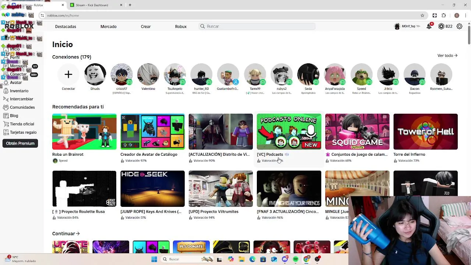Open Intercambiar in the sidebar
This screenshot has height=265, width=471.
[18, 99]
